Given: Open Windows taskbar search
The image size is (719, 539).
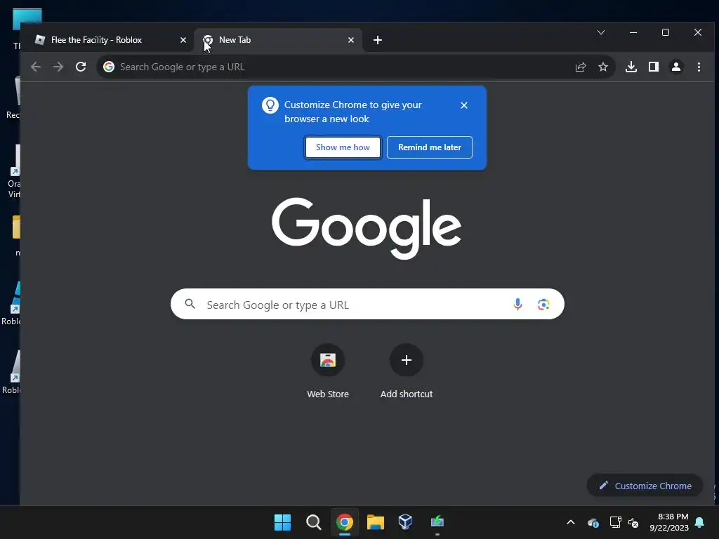Looking at the screenshot, I should coord(314,522).
